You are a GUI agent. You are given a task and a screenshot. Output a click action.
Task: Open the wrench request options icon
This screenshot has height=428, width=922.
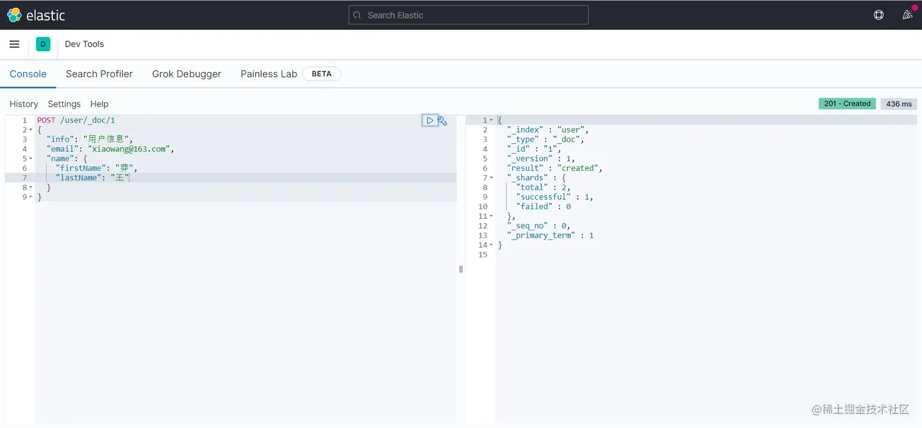tap(443, 121)
